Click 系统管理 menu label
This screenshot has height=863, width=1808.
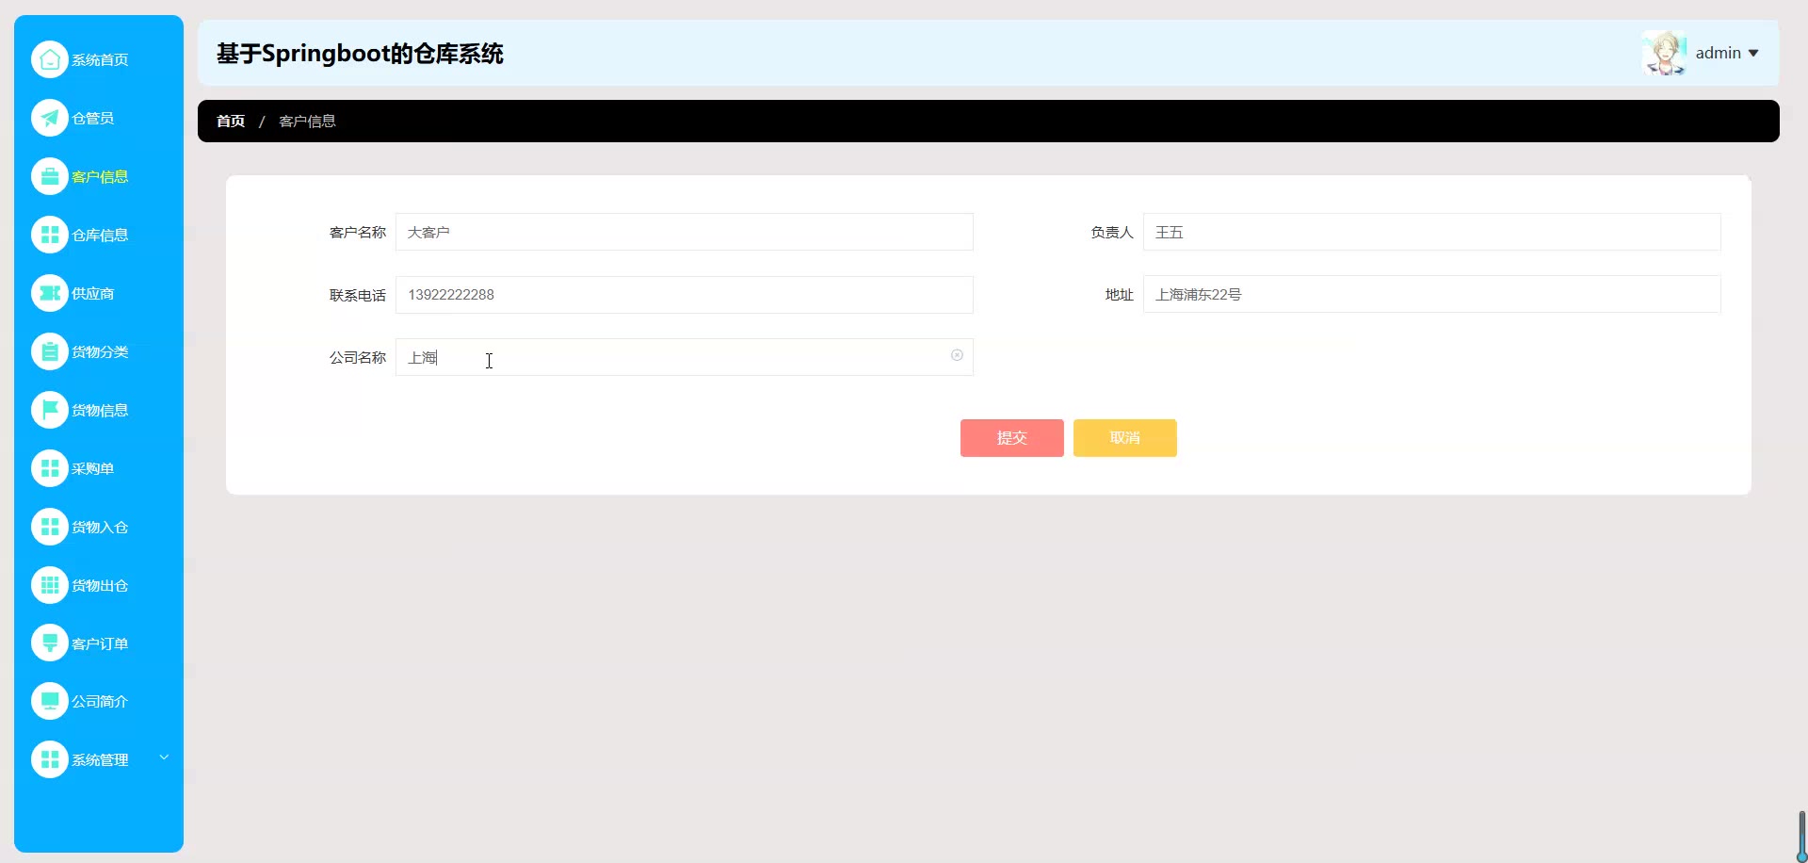click(x=100, y=759)
